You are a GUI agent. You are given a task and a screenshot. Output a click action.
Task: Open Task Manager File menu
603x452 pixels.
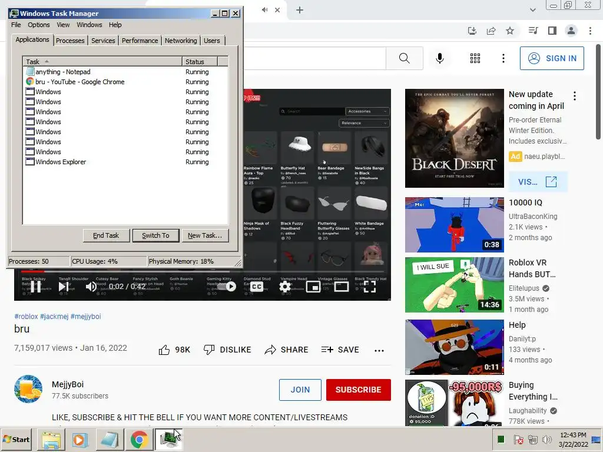(x=16, y=25)
